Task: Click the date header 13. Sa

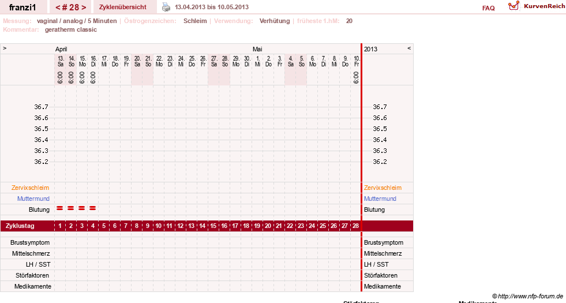Action: pos(61,61)
